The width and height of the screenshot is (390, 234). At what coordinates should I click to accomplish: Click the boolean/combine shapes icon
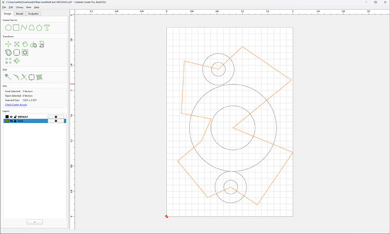25,53
